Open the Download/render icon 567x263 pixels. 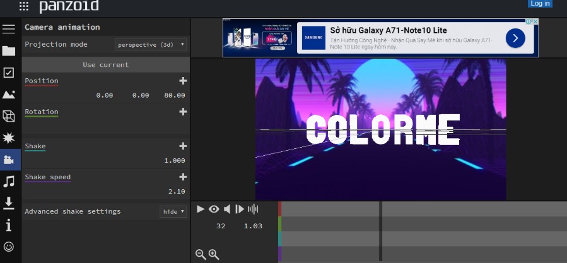[x=9, y=203]
